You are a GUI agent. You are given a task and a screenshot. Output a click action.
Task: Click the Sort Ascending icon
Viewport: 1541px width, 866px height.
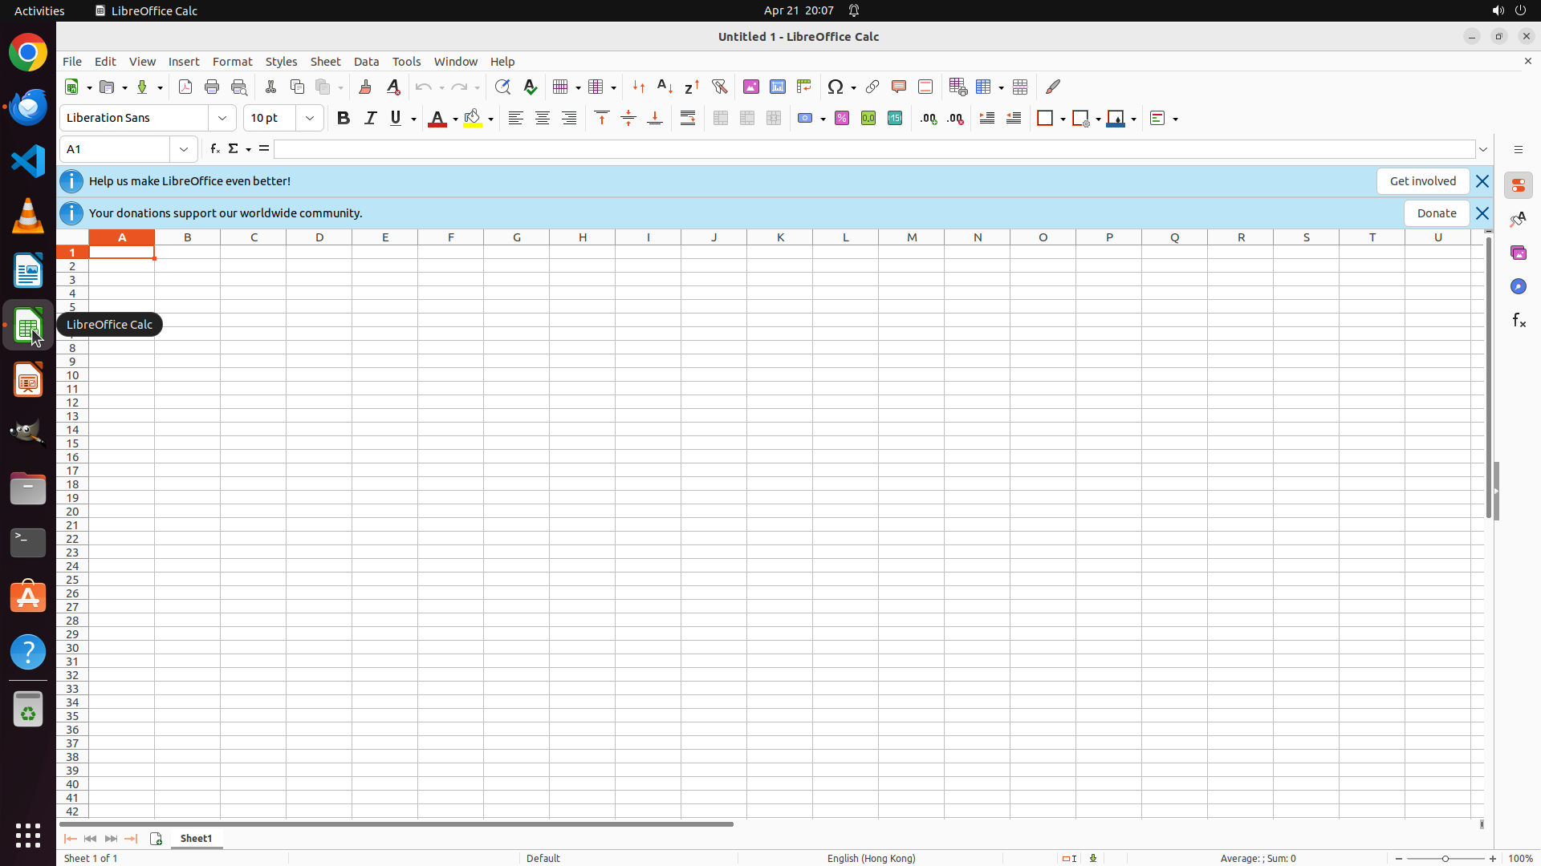(x=665, y=87)
